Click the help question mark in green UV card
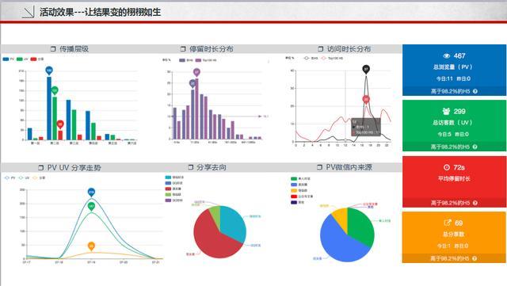The width and height of the screenshot is (507, 286). [475, 147]
